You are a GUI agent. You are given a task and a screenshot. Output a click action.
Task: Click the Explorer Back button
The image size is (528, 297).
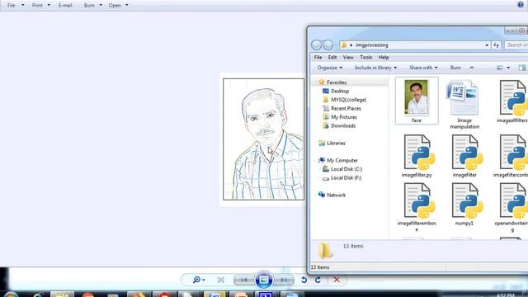(x=316, y=45)
